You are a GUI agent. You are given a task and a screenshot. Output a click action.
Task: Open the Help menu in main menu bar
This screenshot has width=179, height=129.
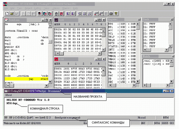[x=75, y=8]
